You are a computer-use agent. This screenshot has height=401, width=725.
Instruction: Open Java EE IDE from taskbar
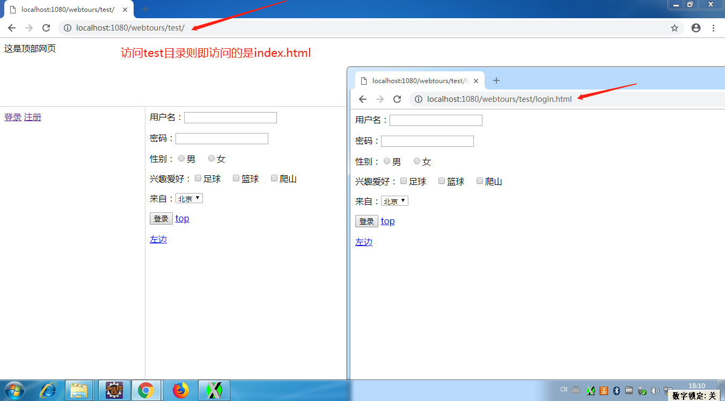114,390
